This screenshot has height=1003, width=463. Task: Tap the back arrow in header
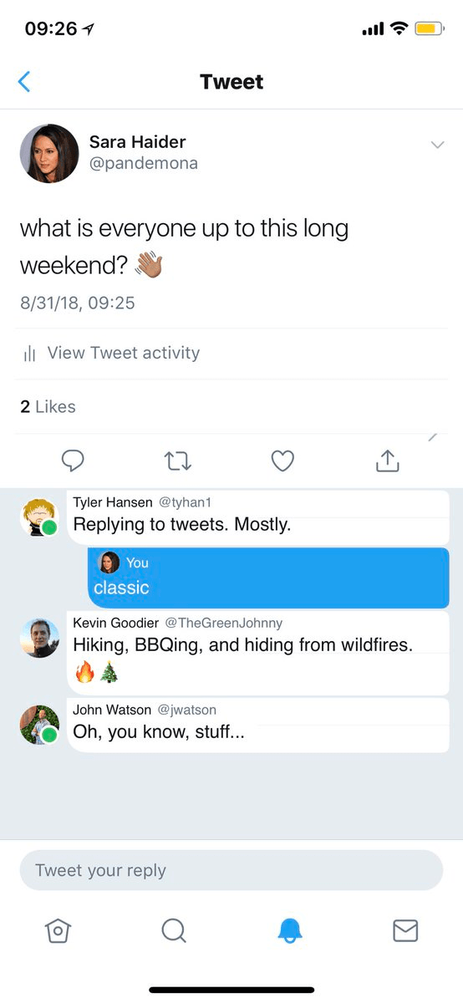coord(23,82)
